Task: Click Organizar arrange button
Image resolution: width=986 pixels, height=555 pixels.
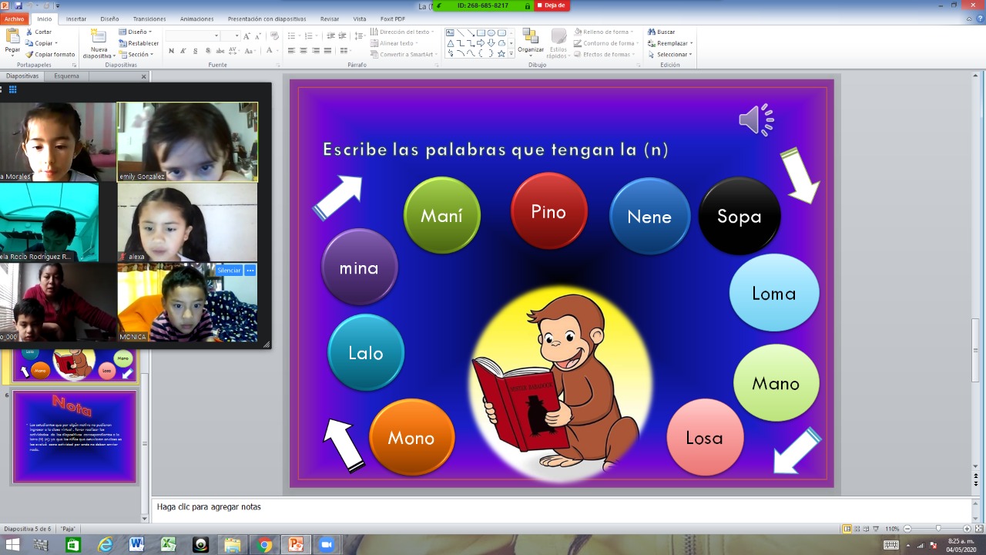Action: coord(530,42)
